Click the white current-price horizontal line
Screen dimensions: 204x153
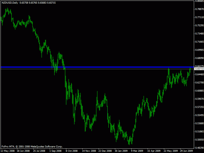click(x=97, y=69)
